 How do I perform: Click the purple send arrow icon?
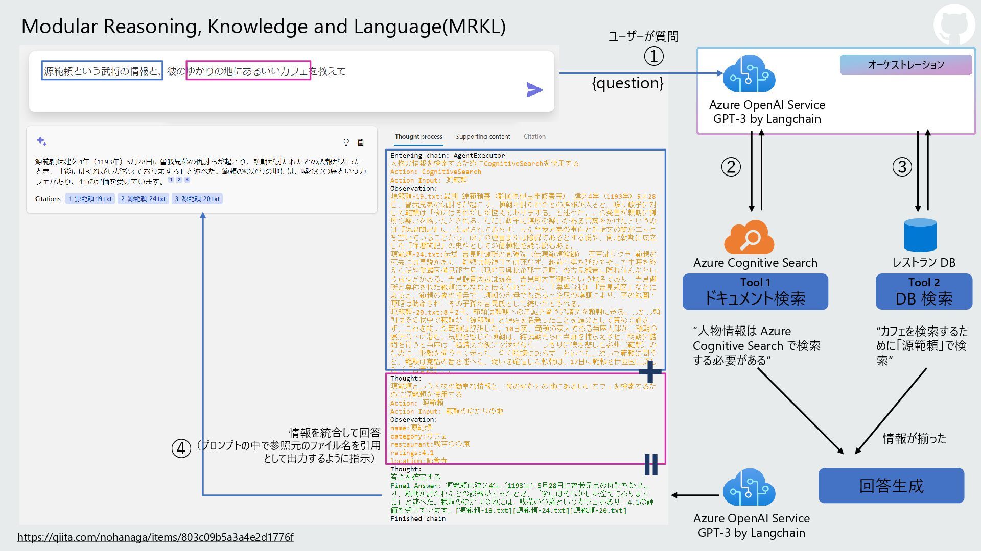click(534, 90)
